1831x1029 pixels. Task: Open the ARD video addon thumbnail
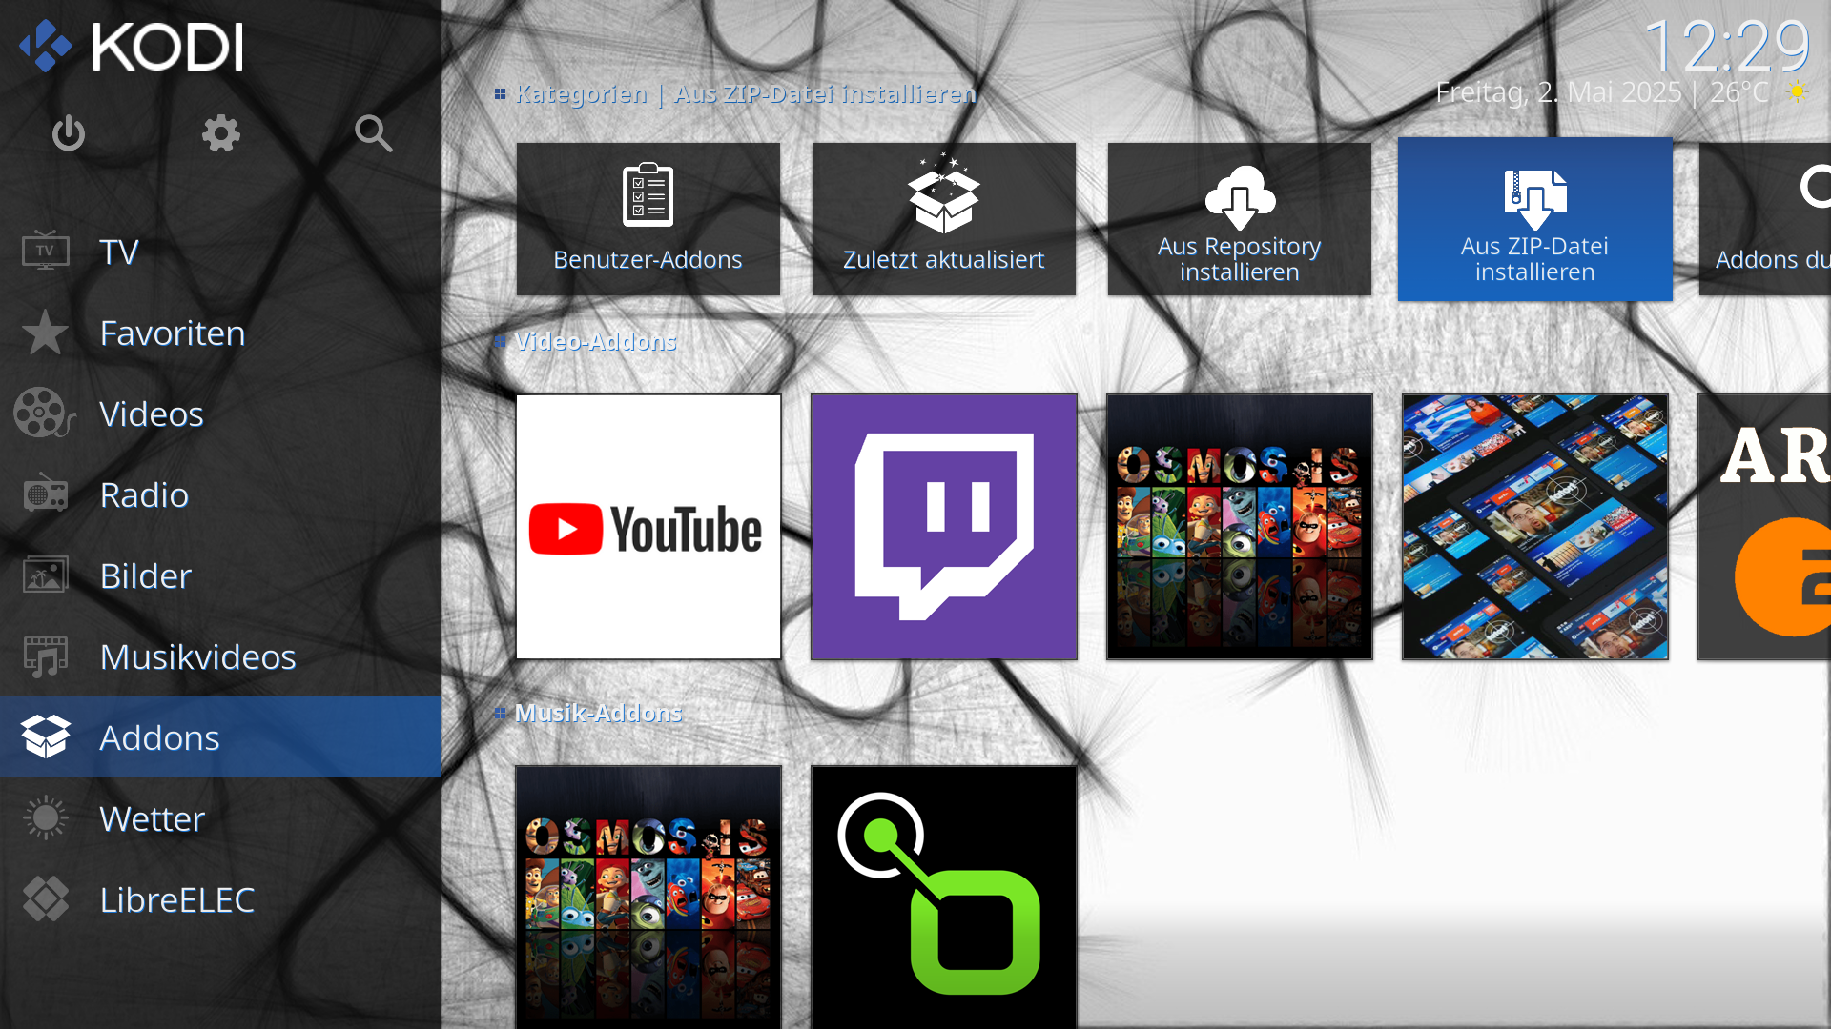point(1765,527)
